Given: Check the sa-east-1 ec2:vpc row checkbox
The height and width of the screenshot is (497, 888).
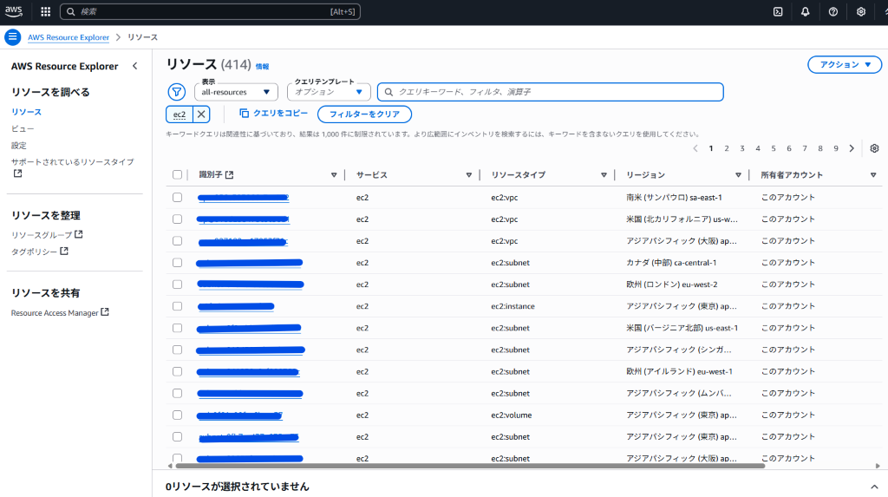Looking at the screenshot, I should [177, 197].
